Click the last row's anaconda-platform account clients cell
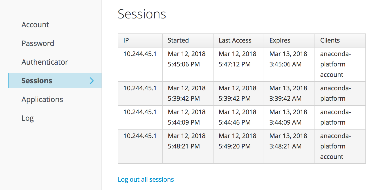 pos(335,146)
